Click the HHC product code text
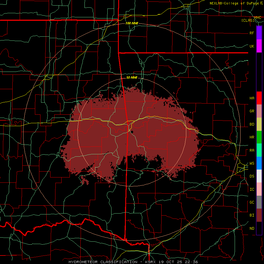This screenshot has height=264, width=264. point(258,18)
